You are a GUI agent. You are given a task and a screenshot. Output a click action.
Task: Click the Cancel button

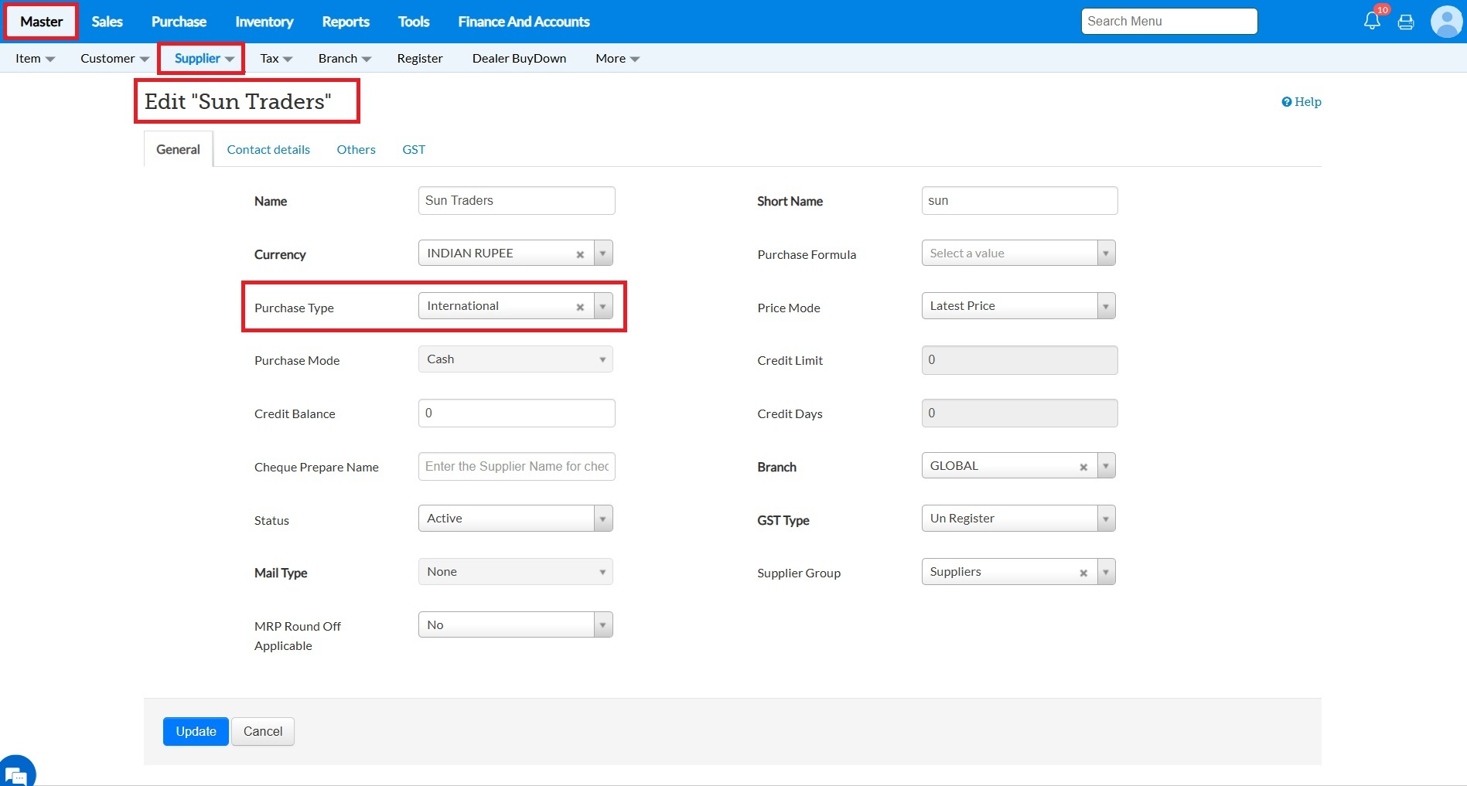[x=263, y=731]
